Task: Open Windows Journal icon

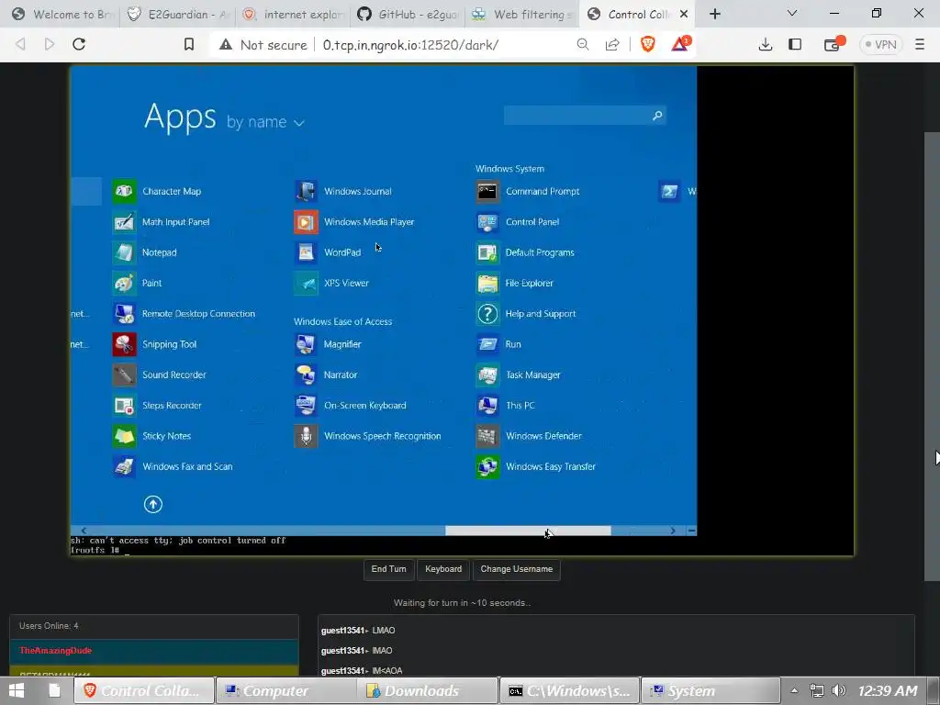Action: point(306,191)
